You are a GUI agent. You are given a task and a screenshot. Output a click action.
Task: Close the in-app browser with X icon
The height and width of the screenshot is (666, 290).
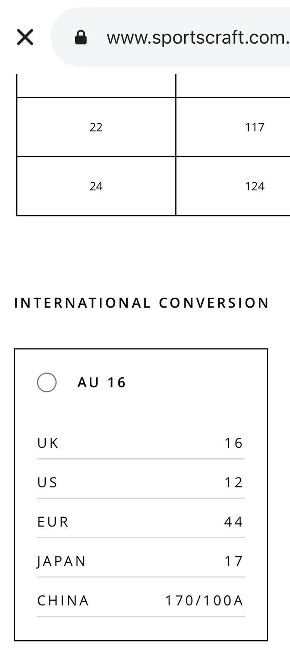click(25, 37)
